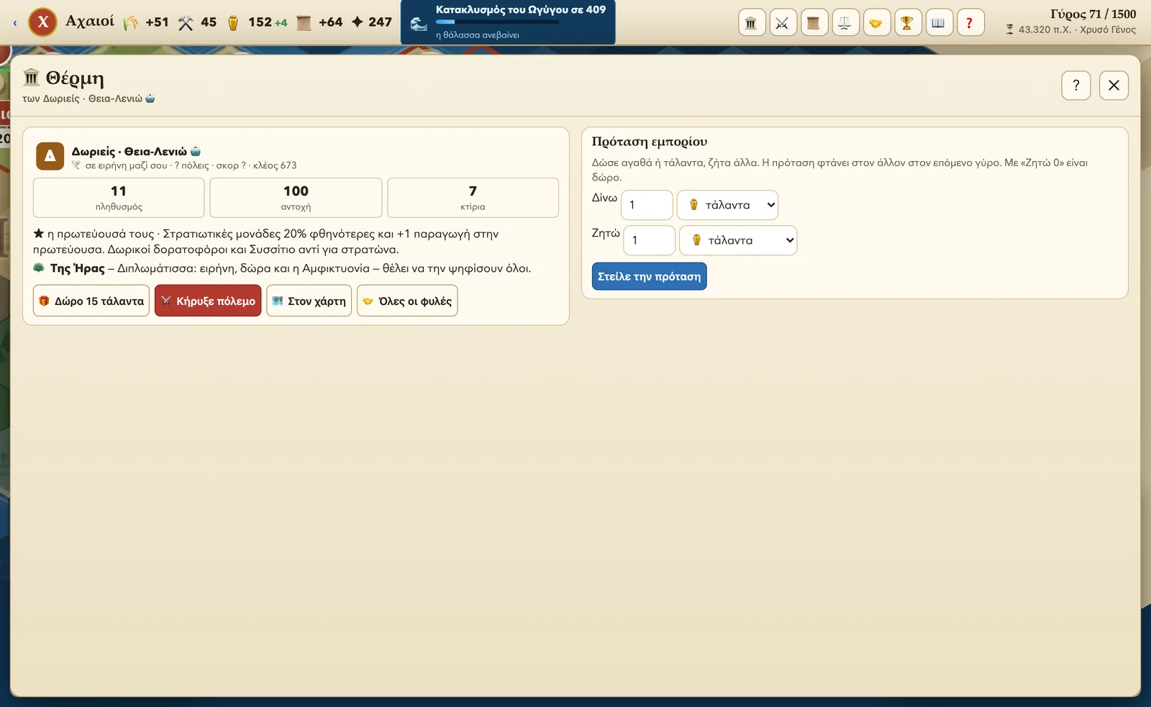Click the "7 κτίρια" stat box

tap(473, 198)
